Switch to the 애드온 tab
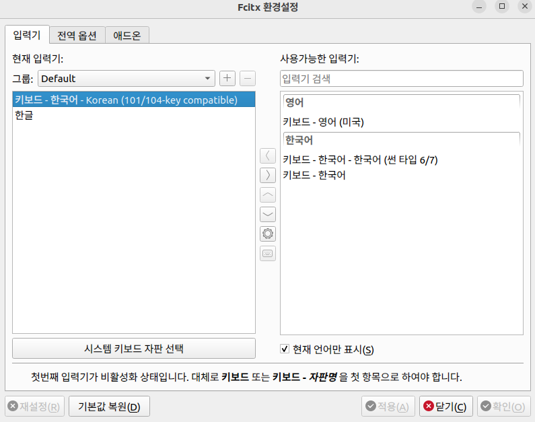 127,36
